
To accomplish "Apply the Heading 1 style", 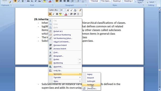I will pyautogui.click(x=117, y=1).
